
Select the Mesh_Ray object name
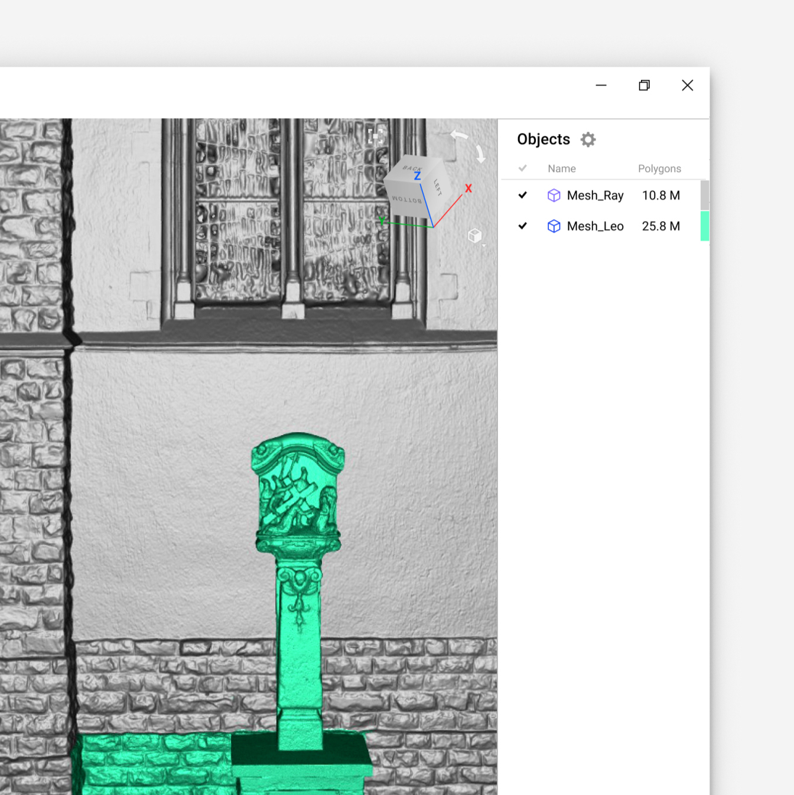pos(595,196)
